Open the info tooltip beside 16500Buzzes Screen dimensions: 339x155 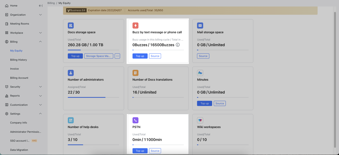point(177,45)
